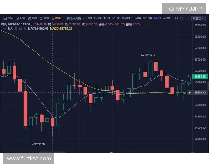
Task: Toggle MA indicator visibility eye
Action: click(16, 29)
